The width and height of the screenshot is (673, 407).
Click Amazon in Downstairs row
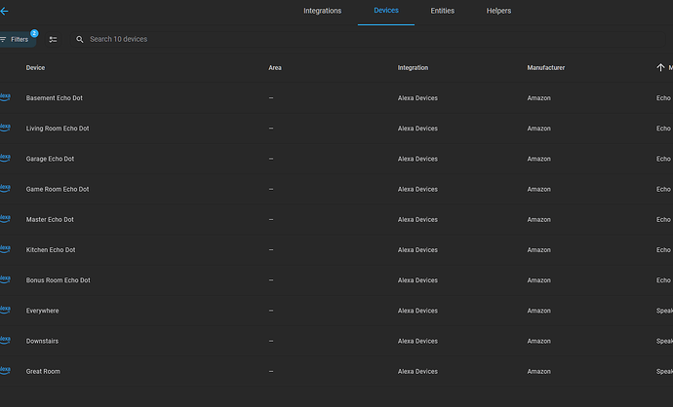(x=538, y=342)
